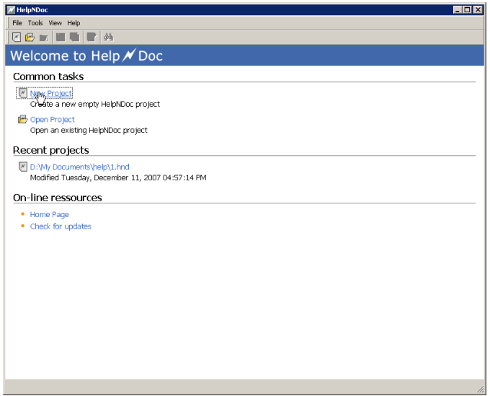Open recent project D:\My Documents\help\1.hnd

pyautogui.click(x=79, y=167)
